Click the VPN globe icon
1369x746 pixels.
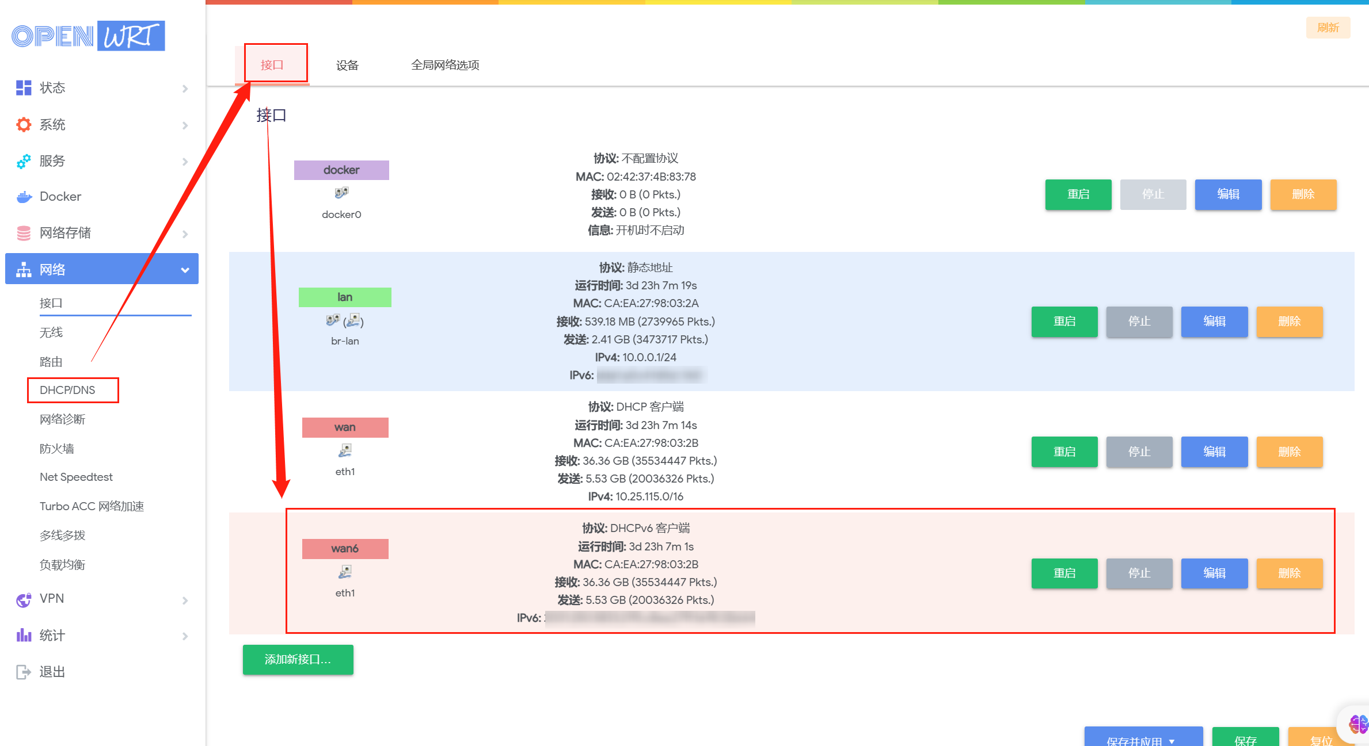(24, 599)
